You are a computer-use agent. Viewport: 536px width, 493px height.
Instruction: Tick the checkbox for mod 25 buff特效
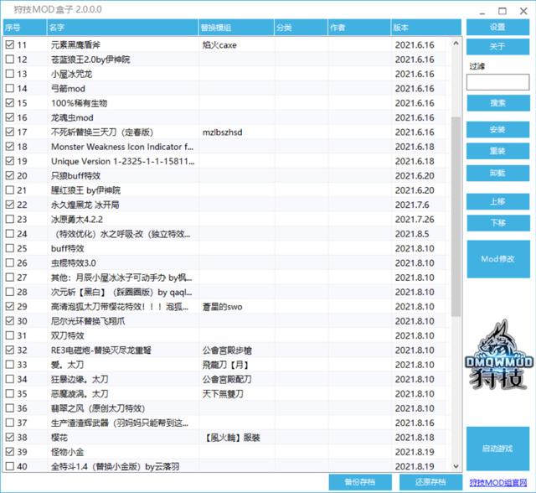tap(10, 248)
